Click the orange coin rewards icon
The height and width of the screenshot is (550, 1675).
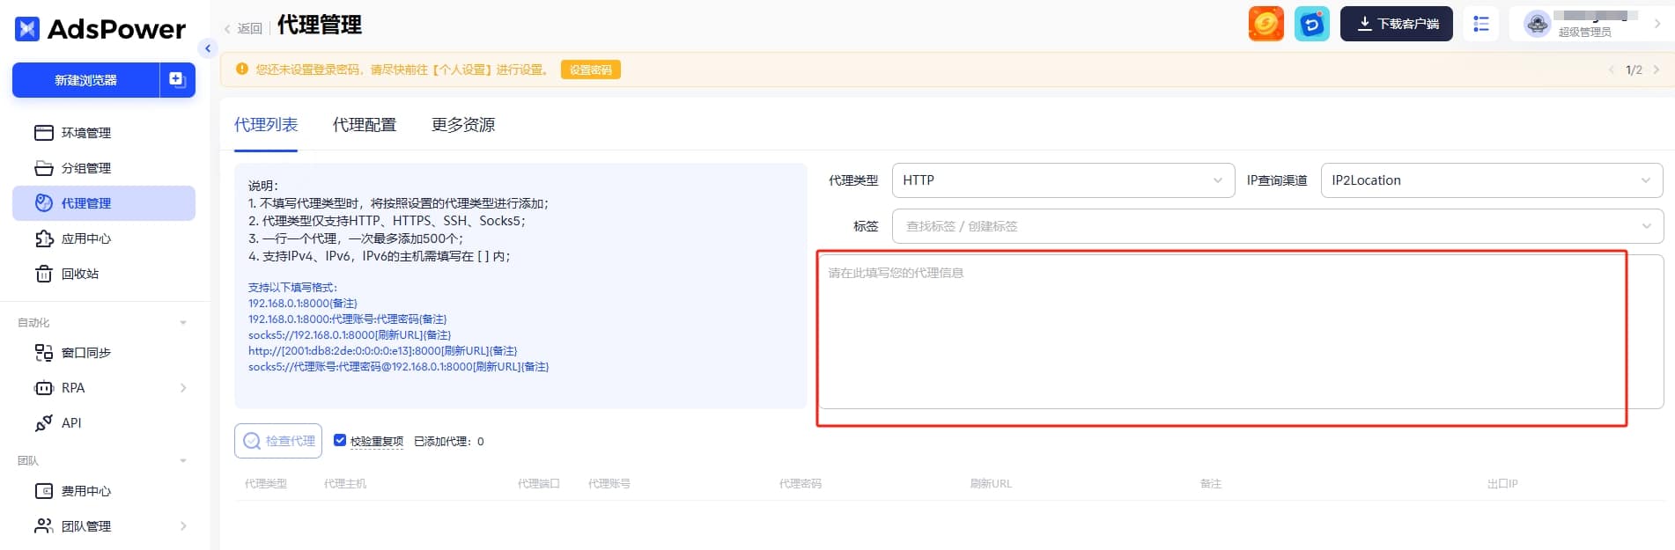pos(1265,24)
